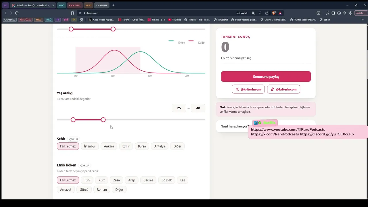Screen dimensions: 368x207
Task: Open the VirusTotal bookmark
Action: tap(221, 20)
